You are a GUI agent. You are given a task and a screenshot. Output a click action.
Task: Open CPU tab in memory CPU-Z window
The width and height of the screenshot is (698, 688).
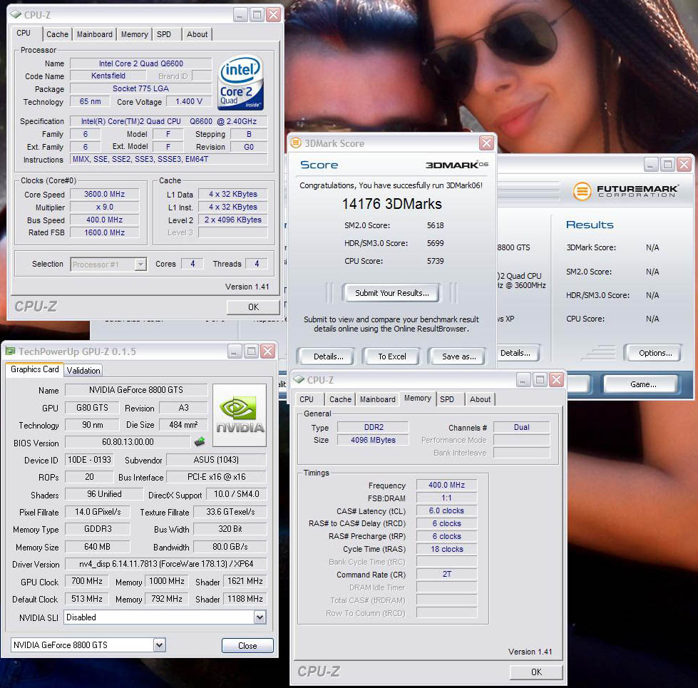click(307, 399)
